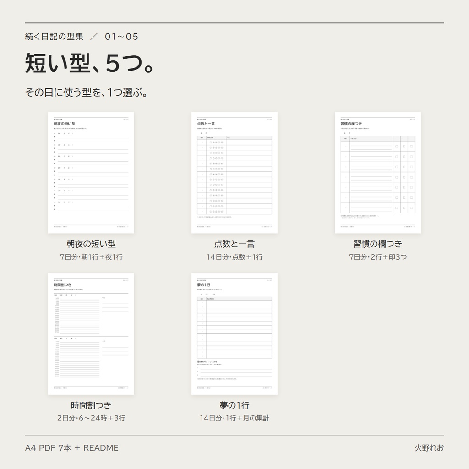Select the caption title 朝夜の短い型

[x=91, y=244]
